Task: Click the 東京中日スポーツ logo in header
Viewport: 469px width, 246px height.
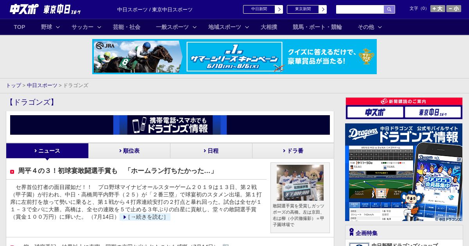Action: pos(62,9)
